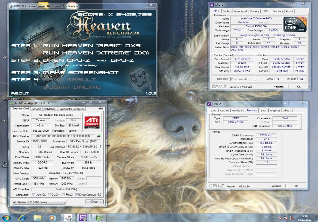Click the Show desktop strip on the taskbar
The height and width of the screenshot is (222, 318).
tap(316, 218)
